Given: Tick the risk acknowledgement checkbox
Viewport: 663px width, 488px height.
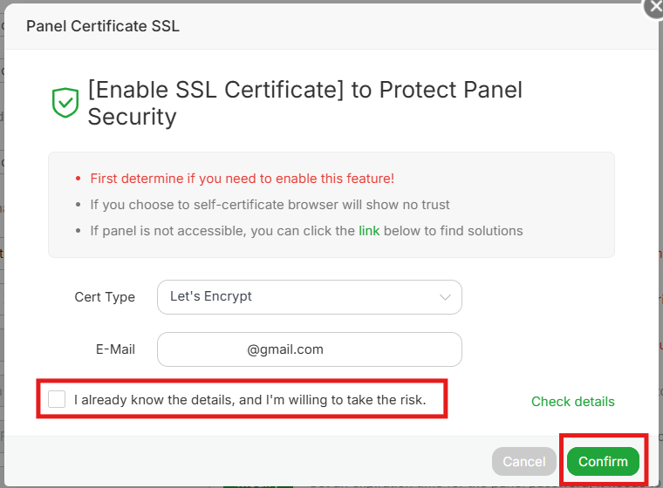Looking at the screenshot, I should tap(57, 399).
